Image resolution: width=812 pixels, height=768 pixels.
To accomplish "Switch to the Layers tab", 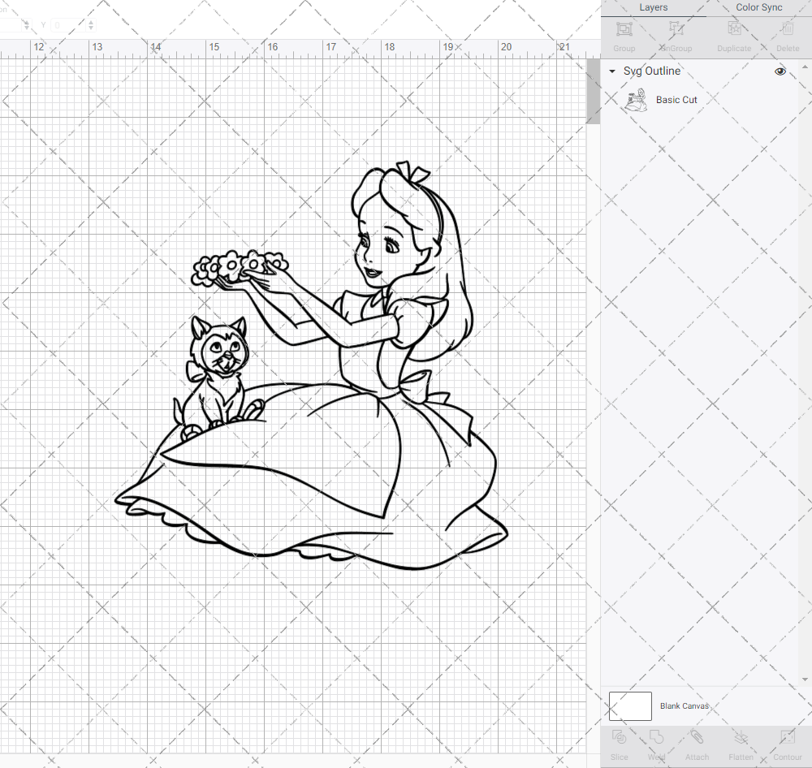I will 653,7.
